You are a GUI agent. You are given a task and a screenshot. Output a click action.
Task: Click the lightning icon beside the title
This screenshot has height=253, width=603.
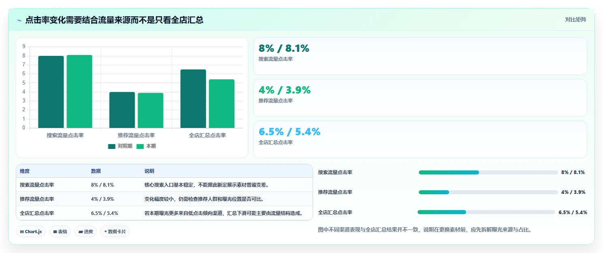point(19,20)
